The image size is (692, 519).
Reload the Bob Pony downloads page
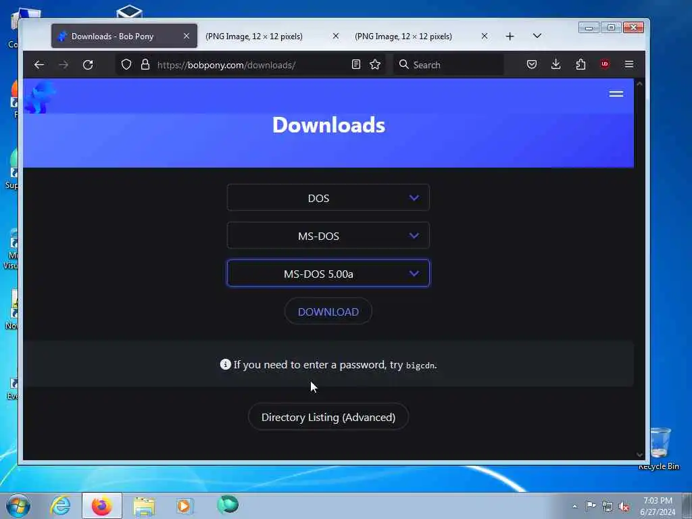click(88, 65)
